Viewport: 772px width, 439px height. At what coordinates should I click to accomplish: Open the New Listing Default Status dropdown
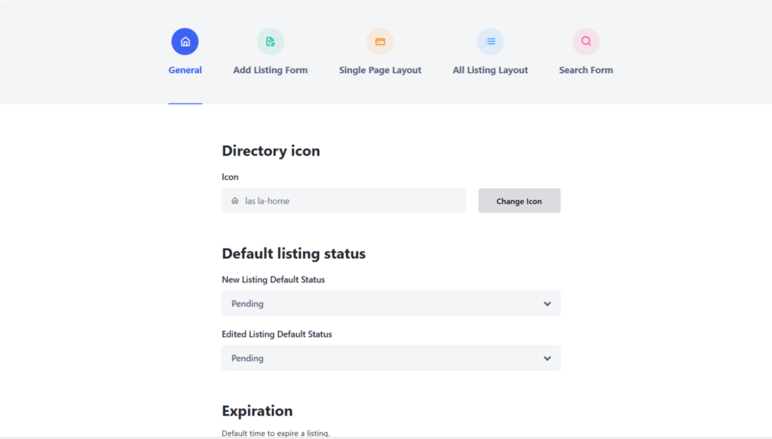(x=391, y=303)
